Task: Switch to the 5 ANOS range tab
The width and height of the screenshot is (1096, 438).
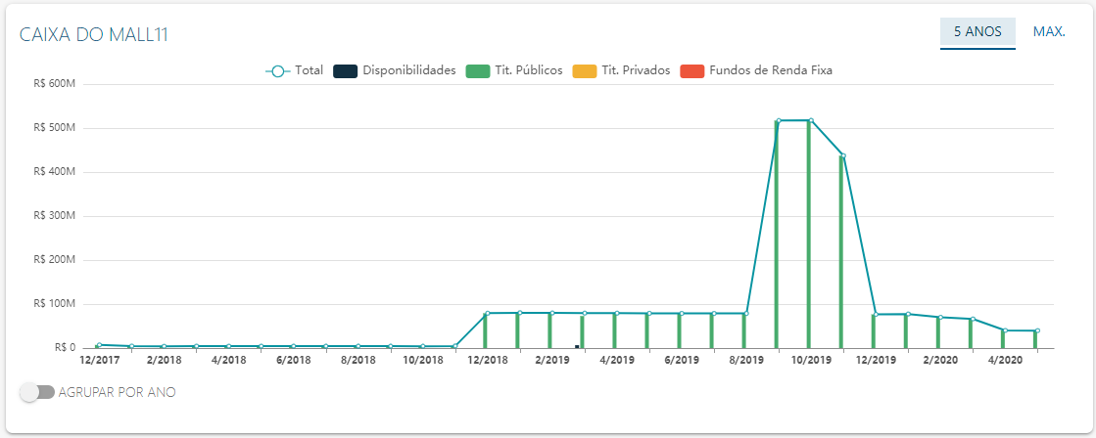Action: (977, 32)
